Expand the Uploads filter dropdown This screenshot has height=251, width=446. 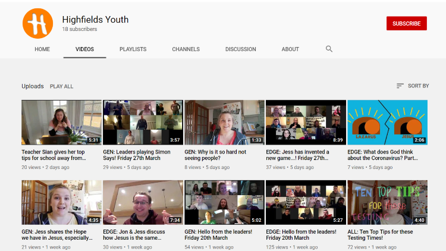tap(33, 86)
